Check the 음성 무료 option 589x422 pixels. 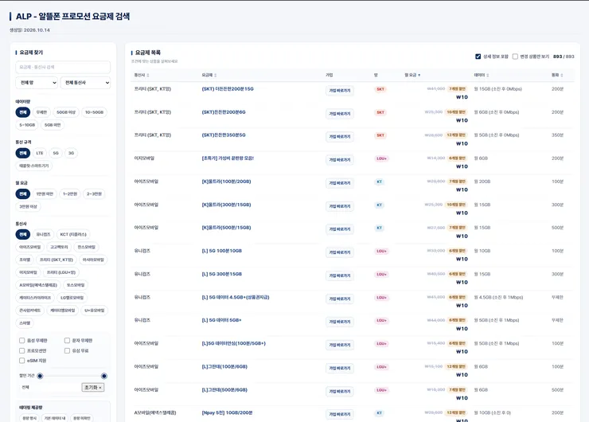(x=67, y=350)
